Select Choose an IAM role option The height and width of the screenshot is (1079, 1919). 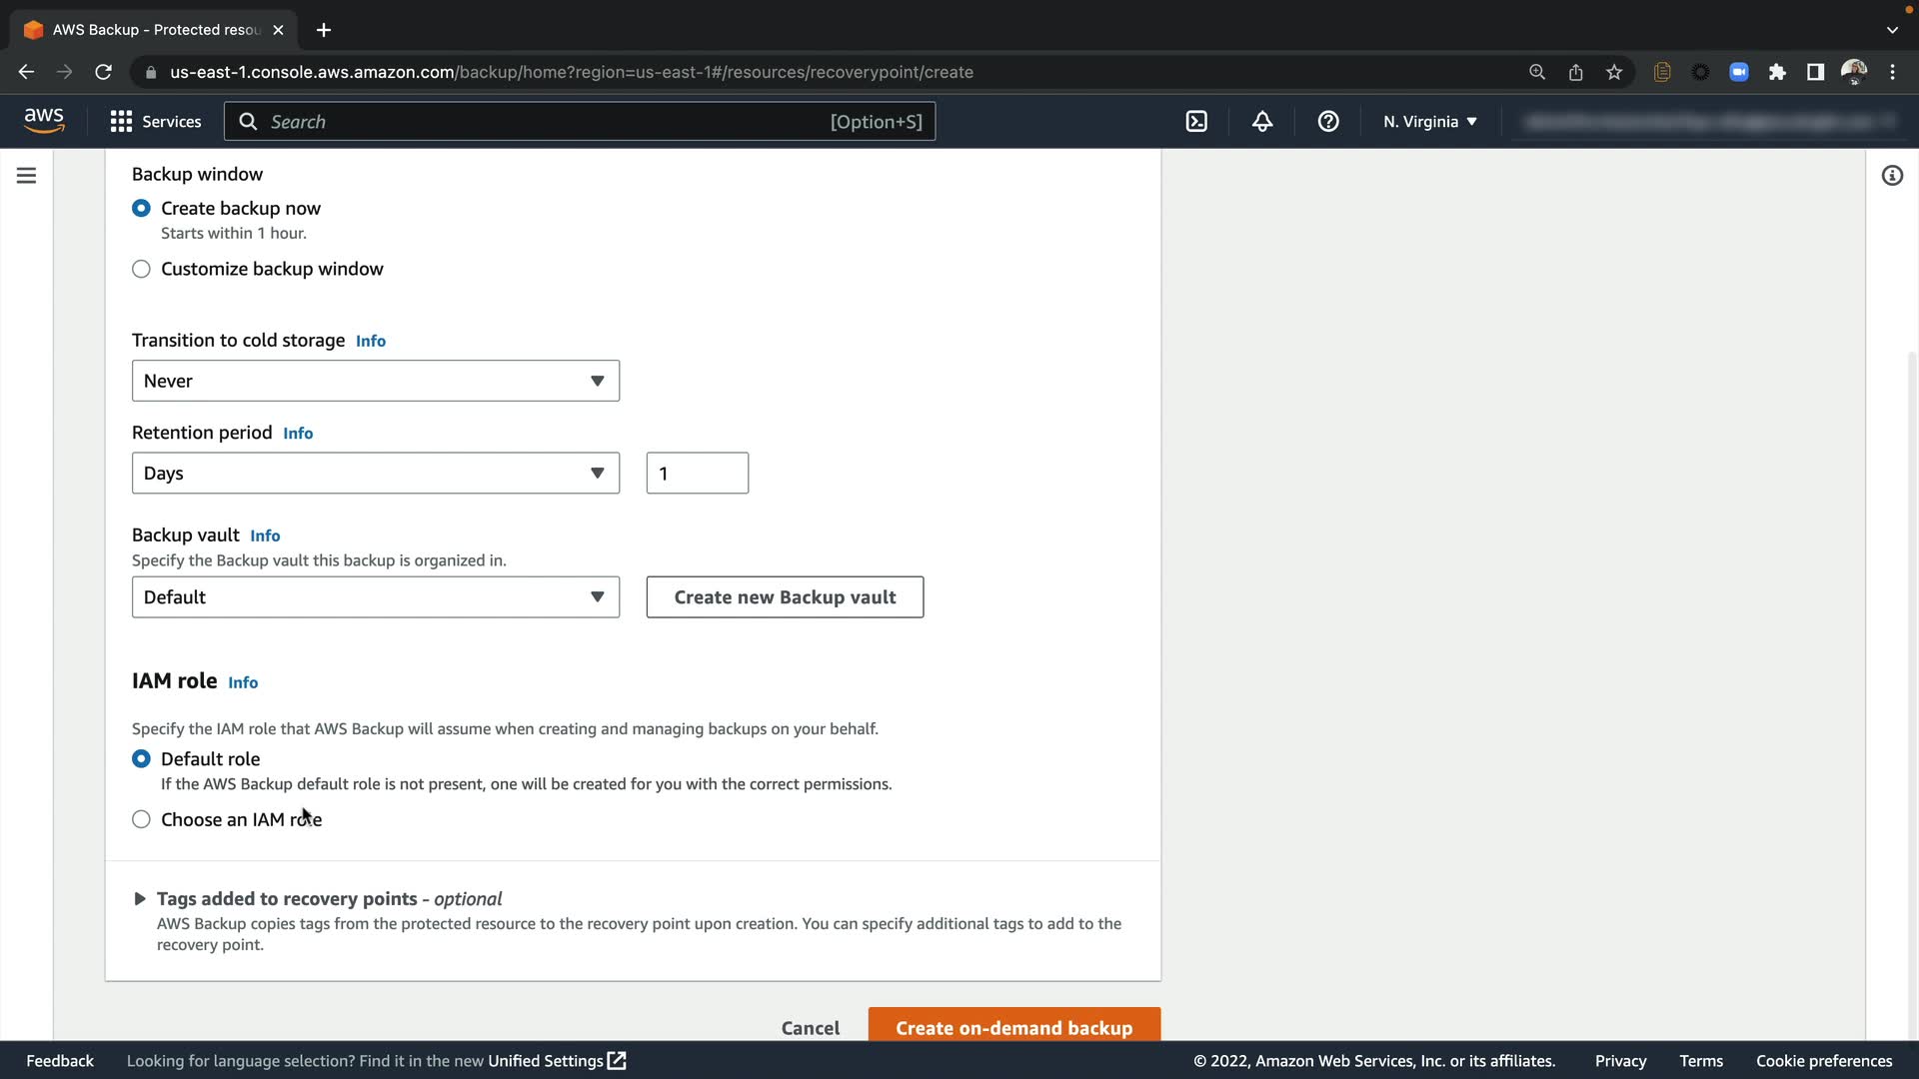141,820
